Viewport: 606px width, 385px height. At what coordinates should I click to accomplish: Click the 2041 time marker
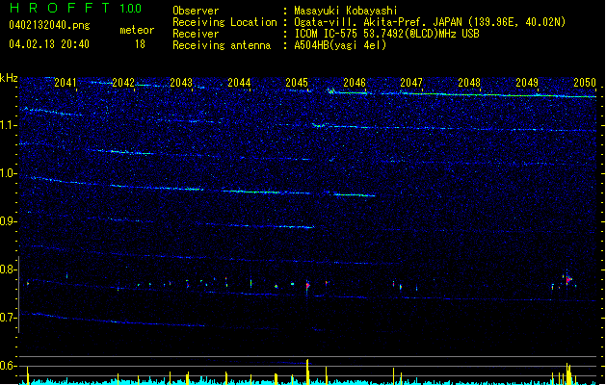pos(66,83)
